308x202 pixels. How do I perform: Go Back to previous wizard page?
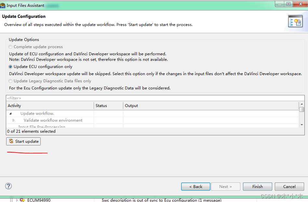[x=196, y=186]
